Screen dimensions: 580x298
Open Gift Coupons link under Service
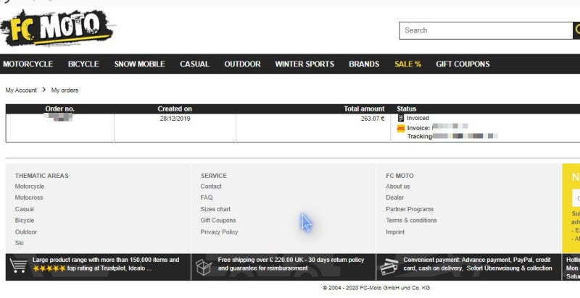pos(218,220)
